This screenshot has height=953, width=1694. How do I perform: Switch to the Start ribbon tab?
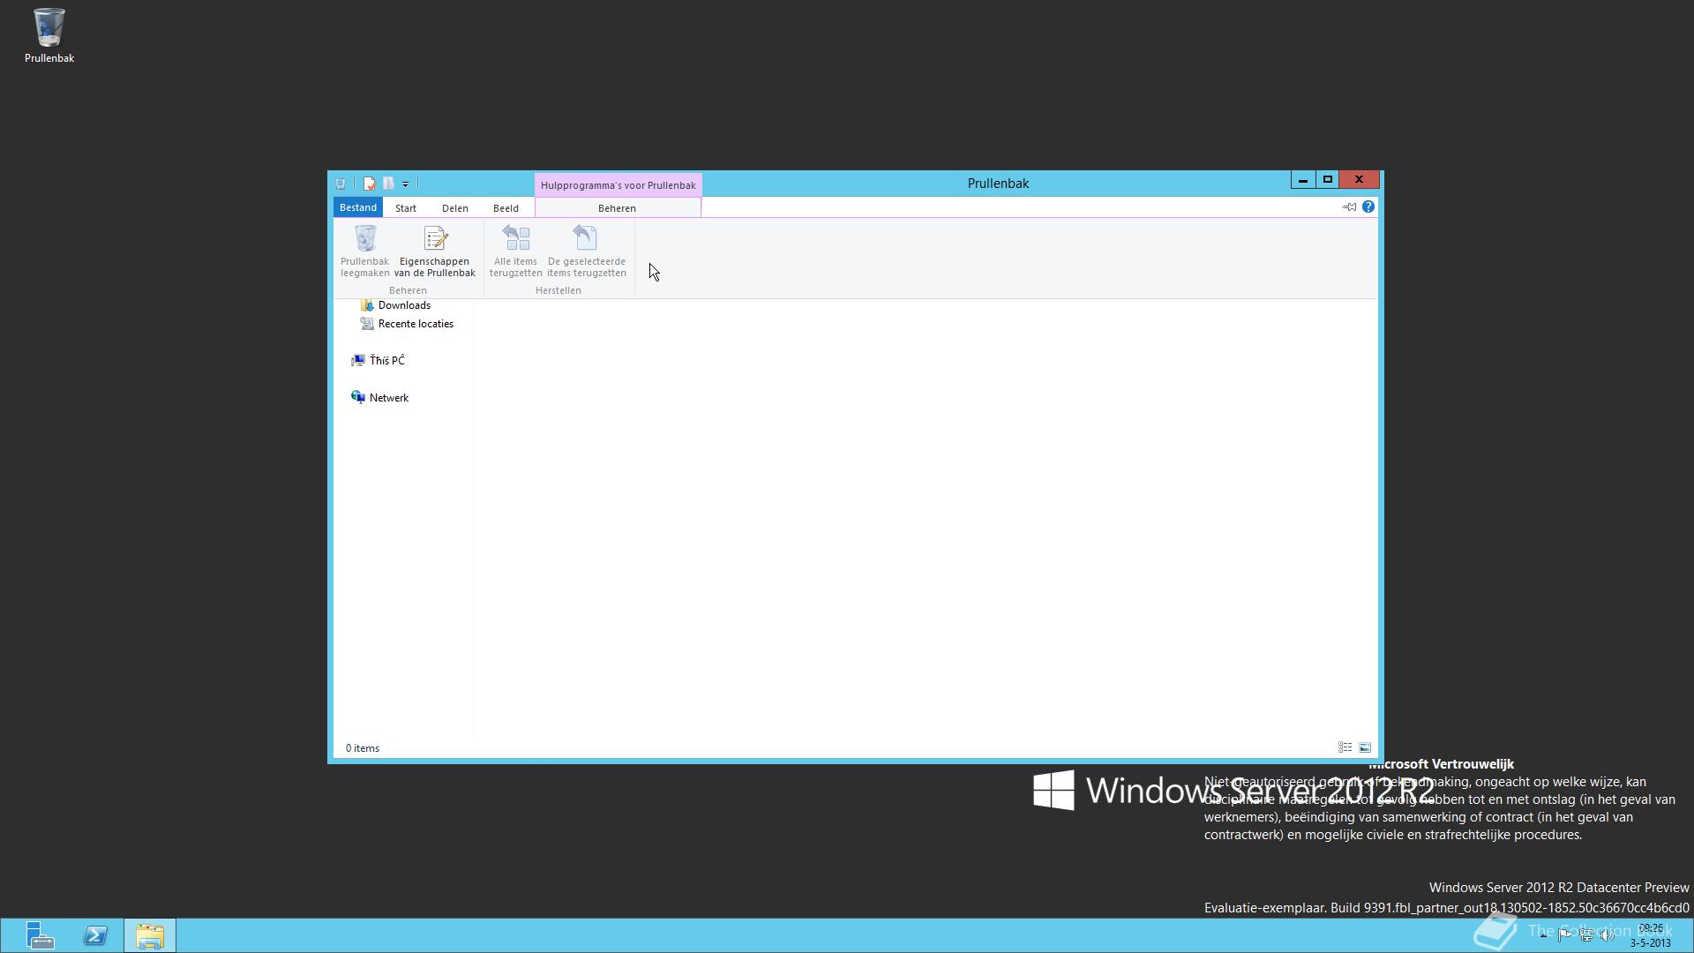(406, 208)
